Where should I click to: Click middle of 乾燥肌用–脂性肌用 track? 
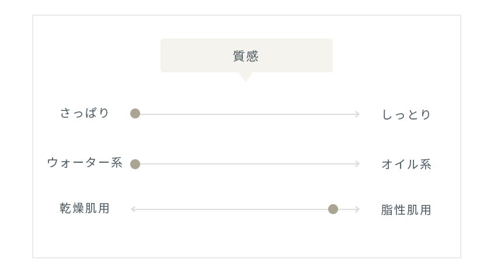[x=245, y=209]
